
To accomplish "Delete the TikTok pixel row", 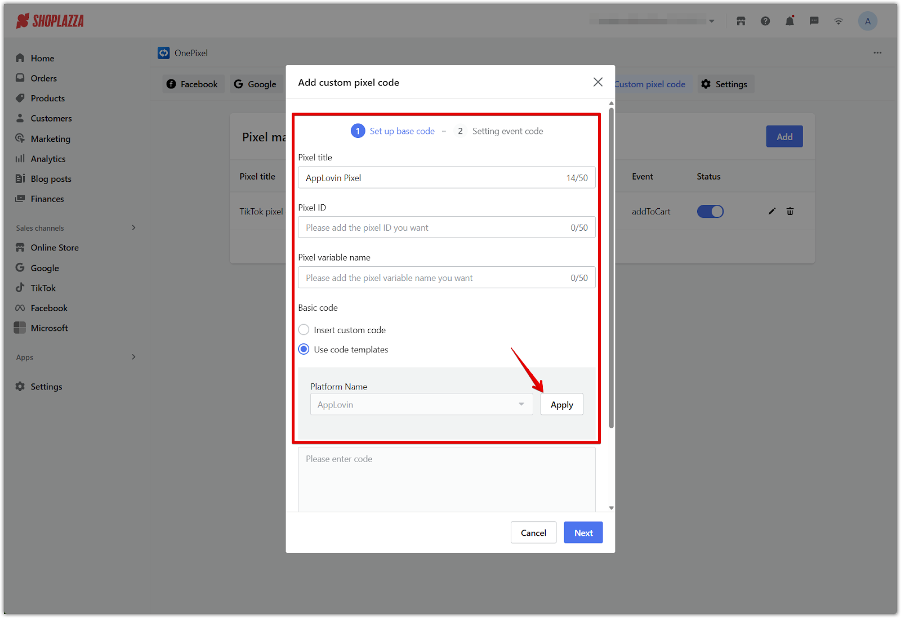I will (x=790, y=212).
